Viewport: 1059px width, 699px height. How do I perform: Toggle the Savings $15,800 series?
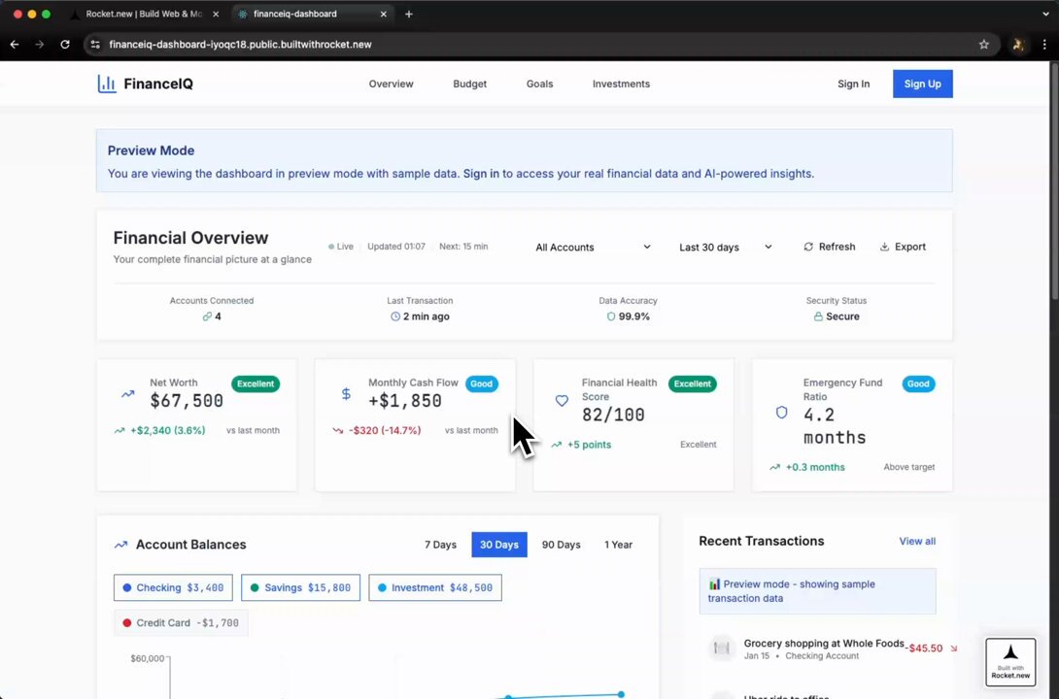300,587
